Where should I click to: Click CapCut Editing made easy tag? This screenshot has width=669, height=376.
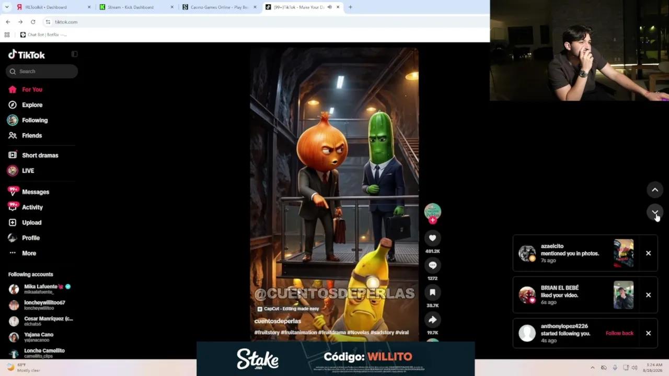click(288, 309)
